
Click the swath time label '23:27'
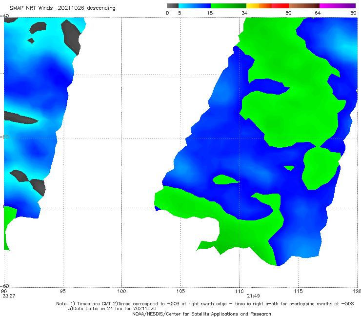[9, 296]
